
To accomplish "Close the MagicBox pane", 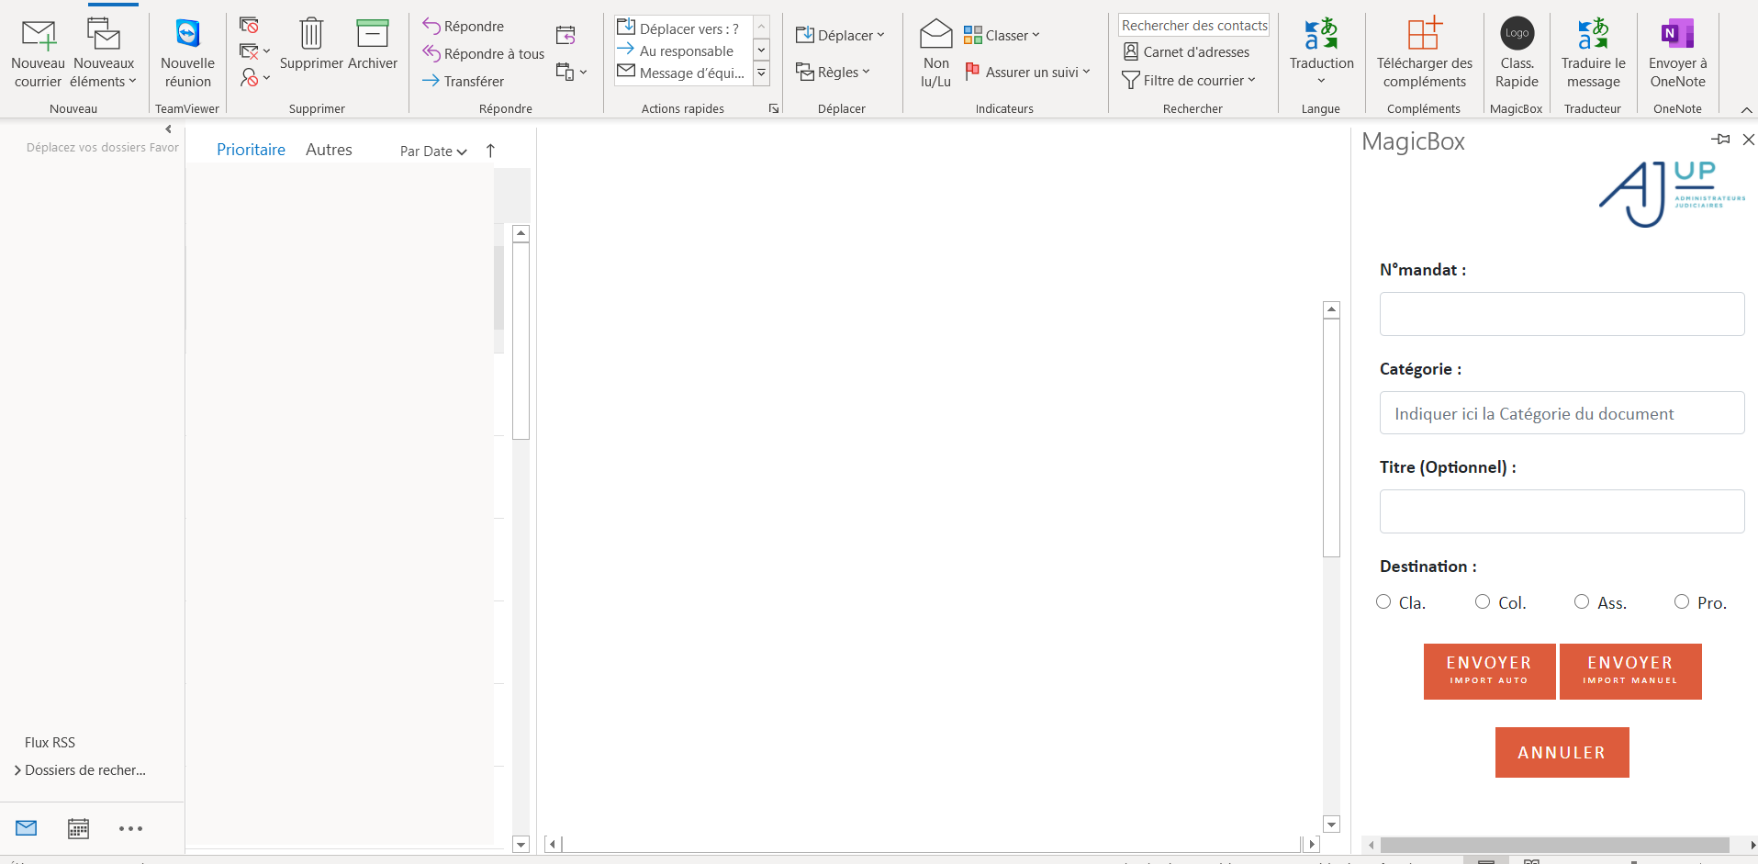I will point(1749,140).
